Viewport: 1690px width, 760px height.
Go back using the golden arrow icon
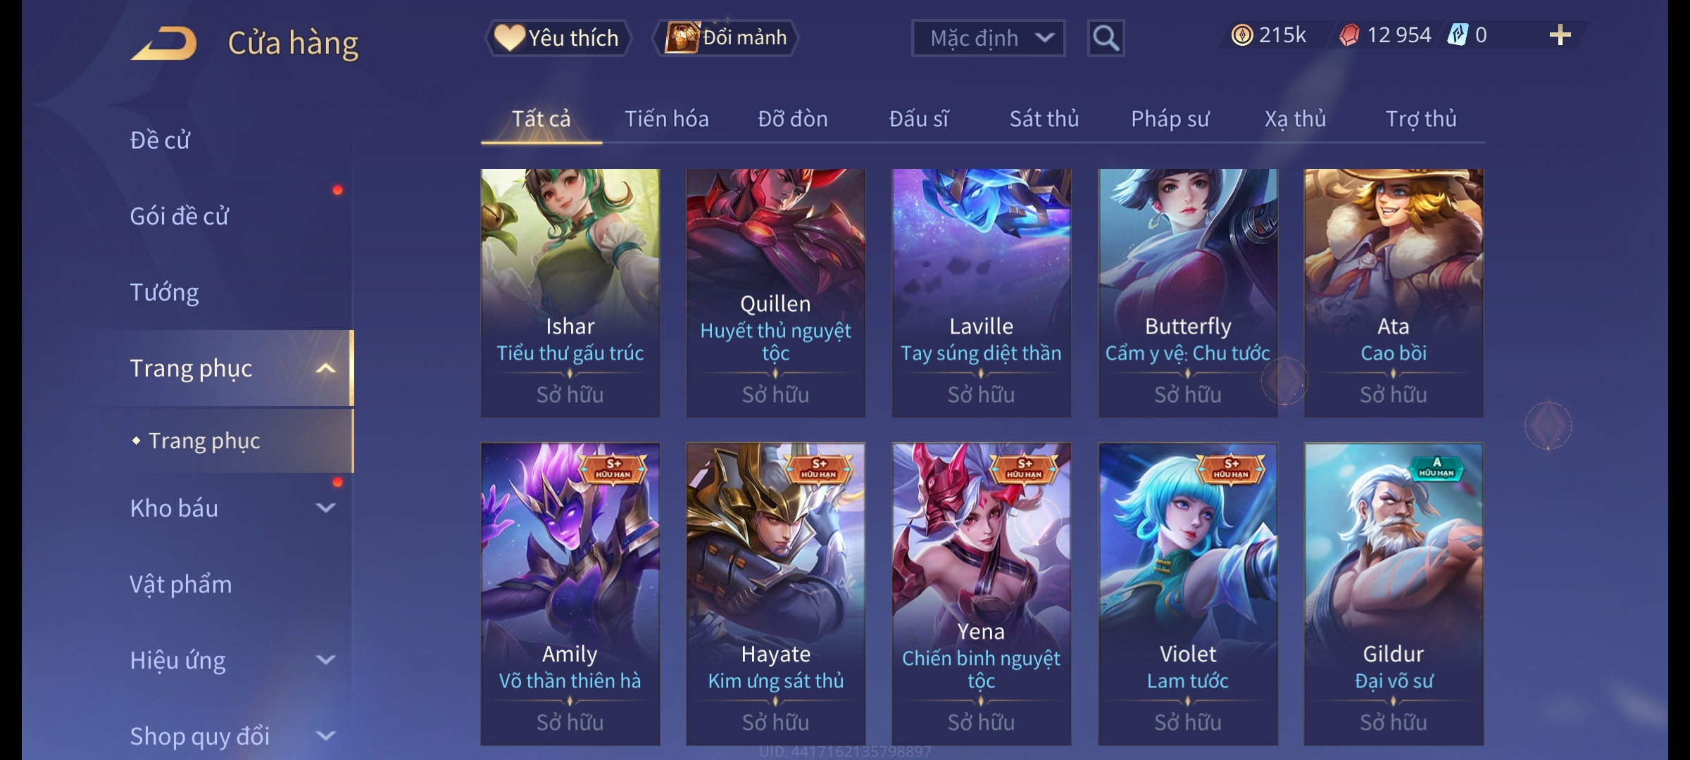click(x=163, y=43)
